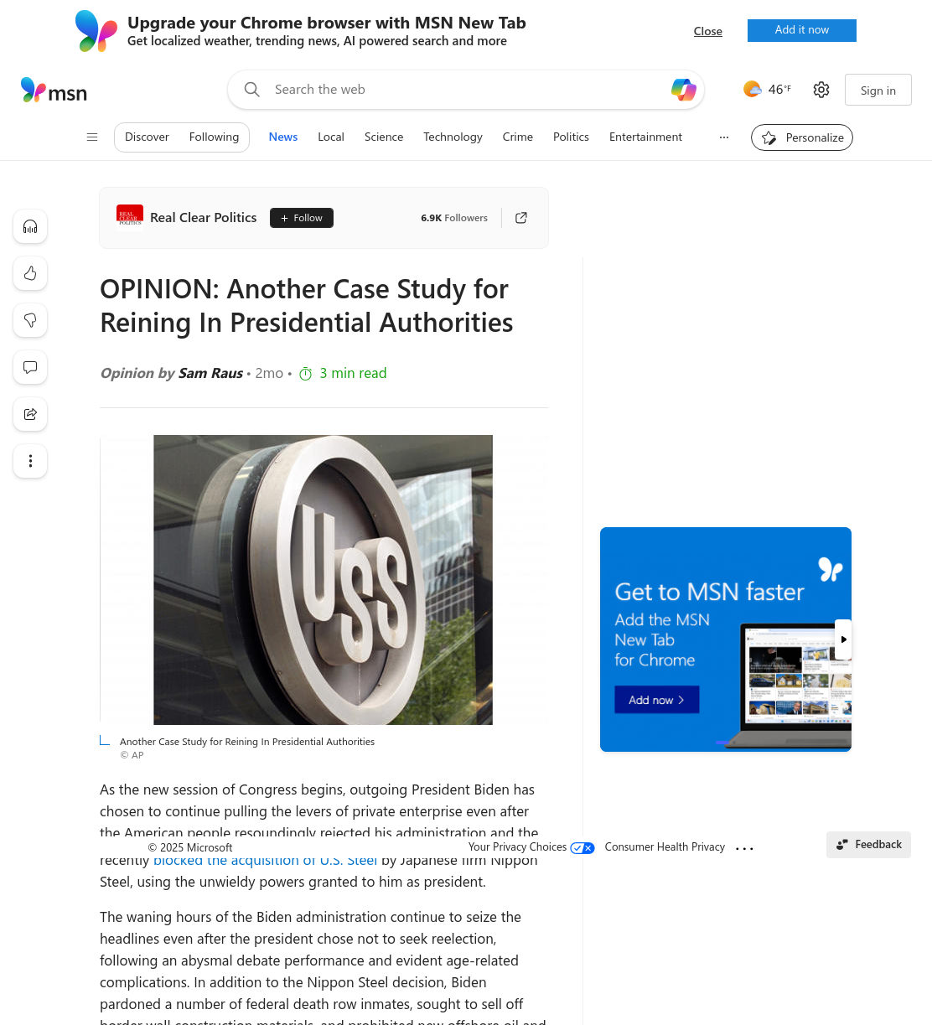932x1025 pixels.
Task: Expand footer more links ellipsis
Action: (744, 848)
